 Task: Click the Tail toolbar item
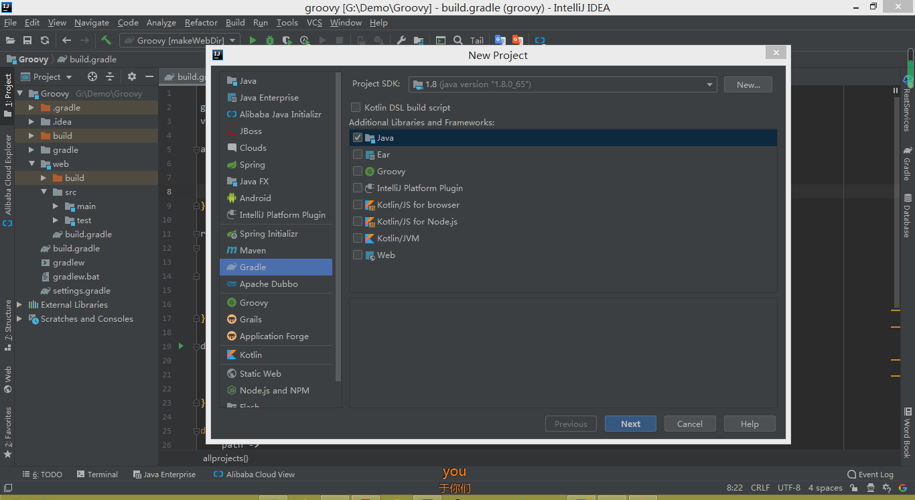476,40
